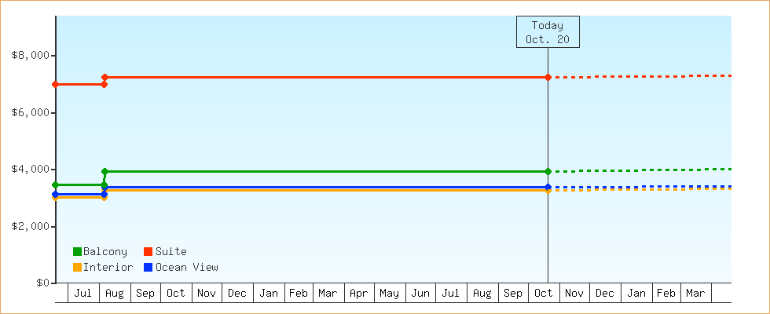The height and width of the screenshot is (314, 770).
Task: Click the Apr month label
Action: [359, 294]
